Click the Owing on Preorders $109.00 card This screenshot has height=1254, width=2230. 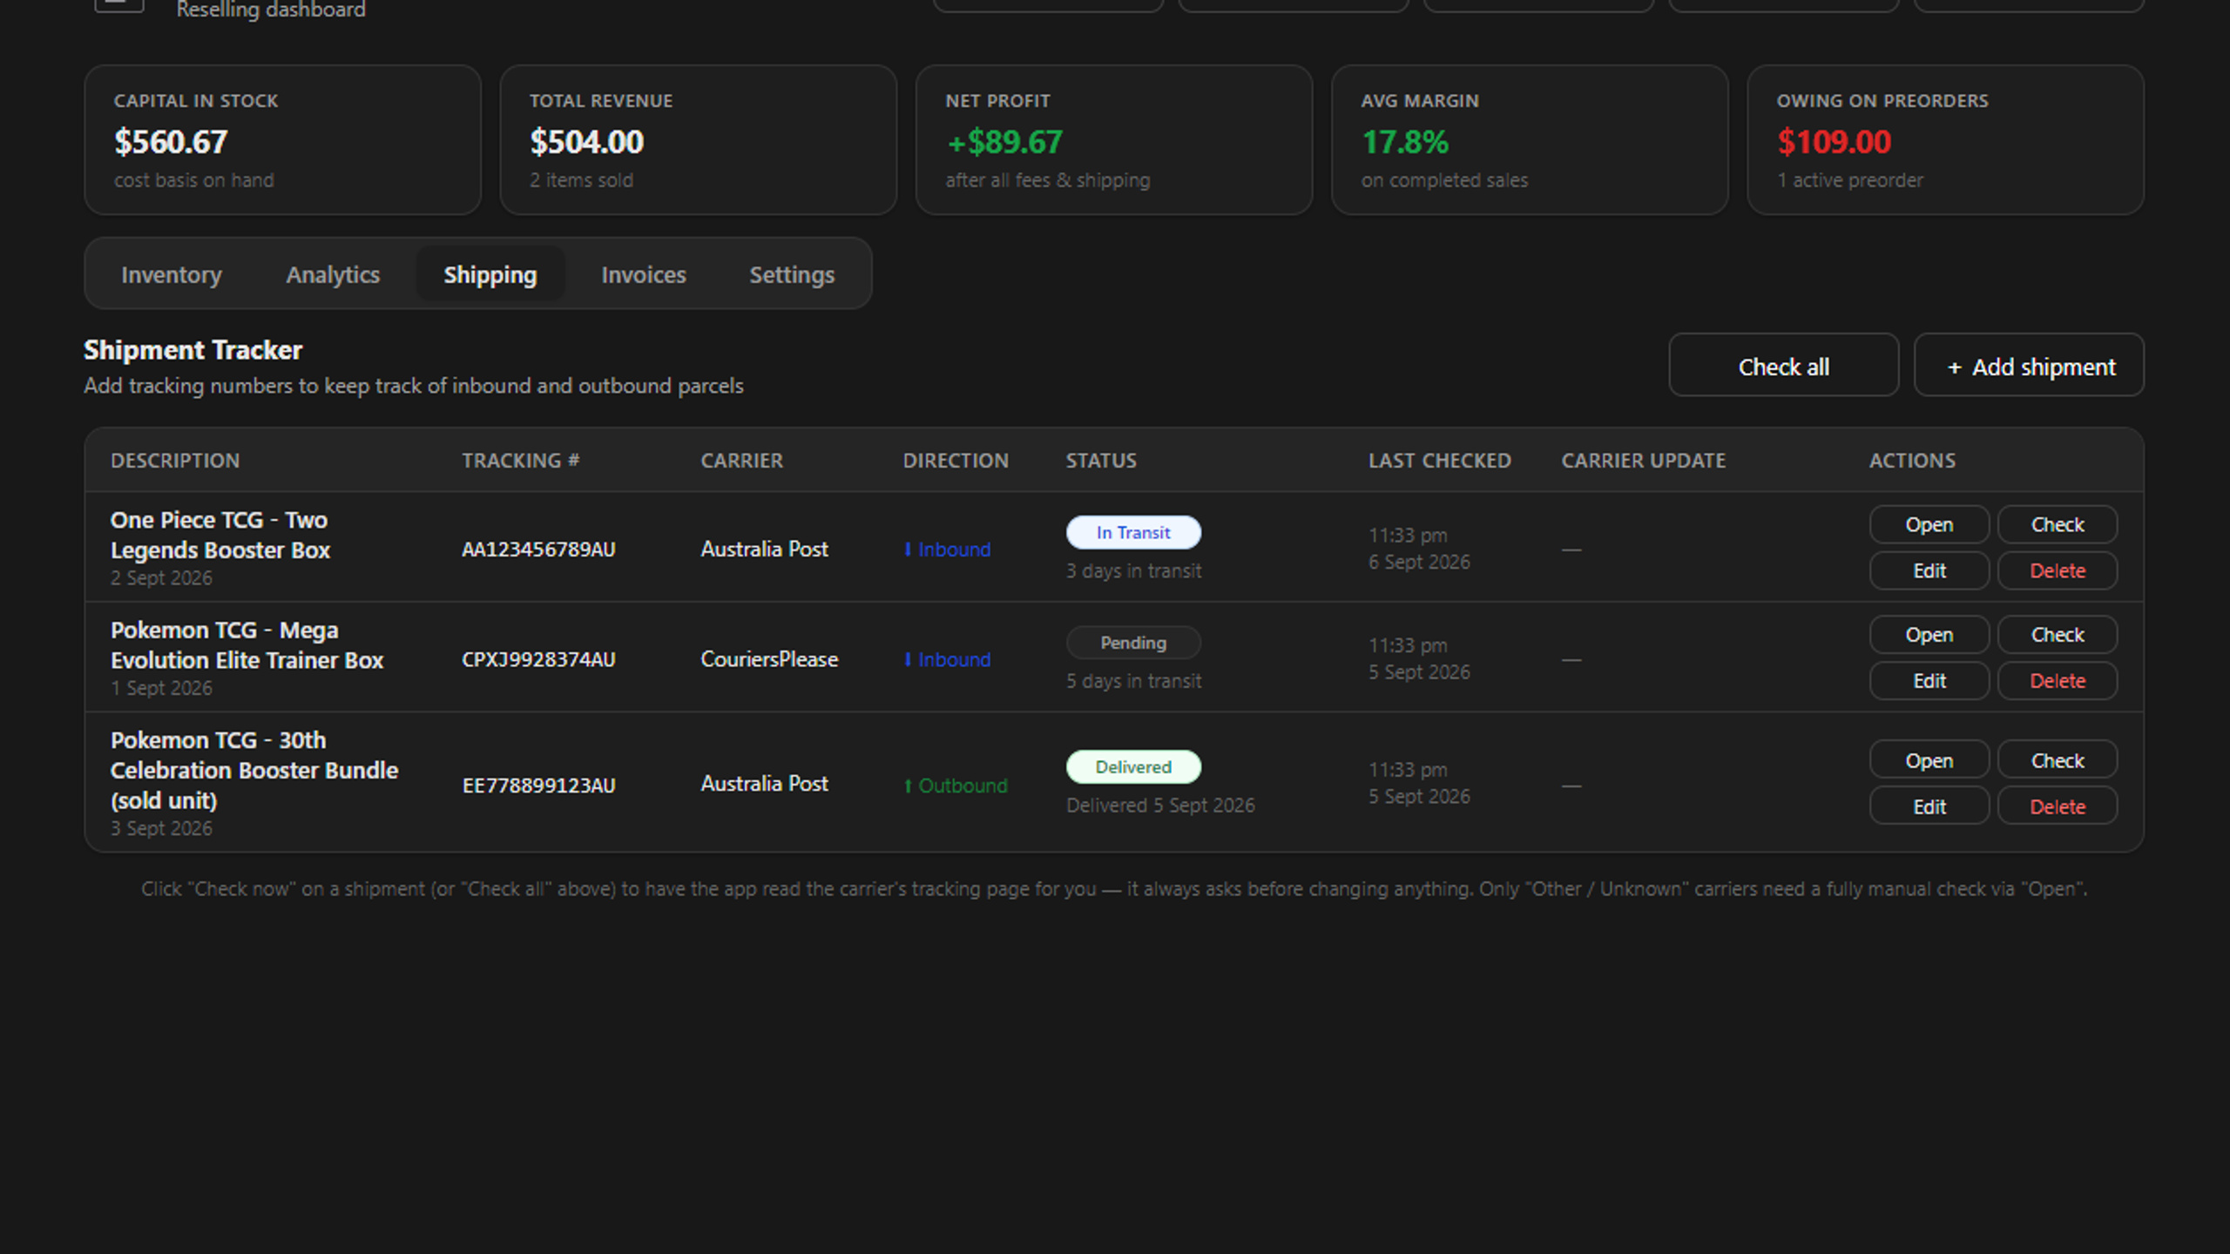coord(1945,139)
